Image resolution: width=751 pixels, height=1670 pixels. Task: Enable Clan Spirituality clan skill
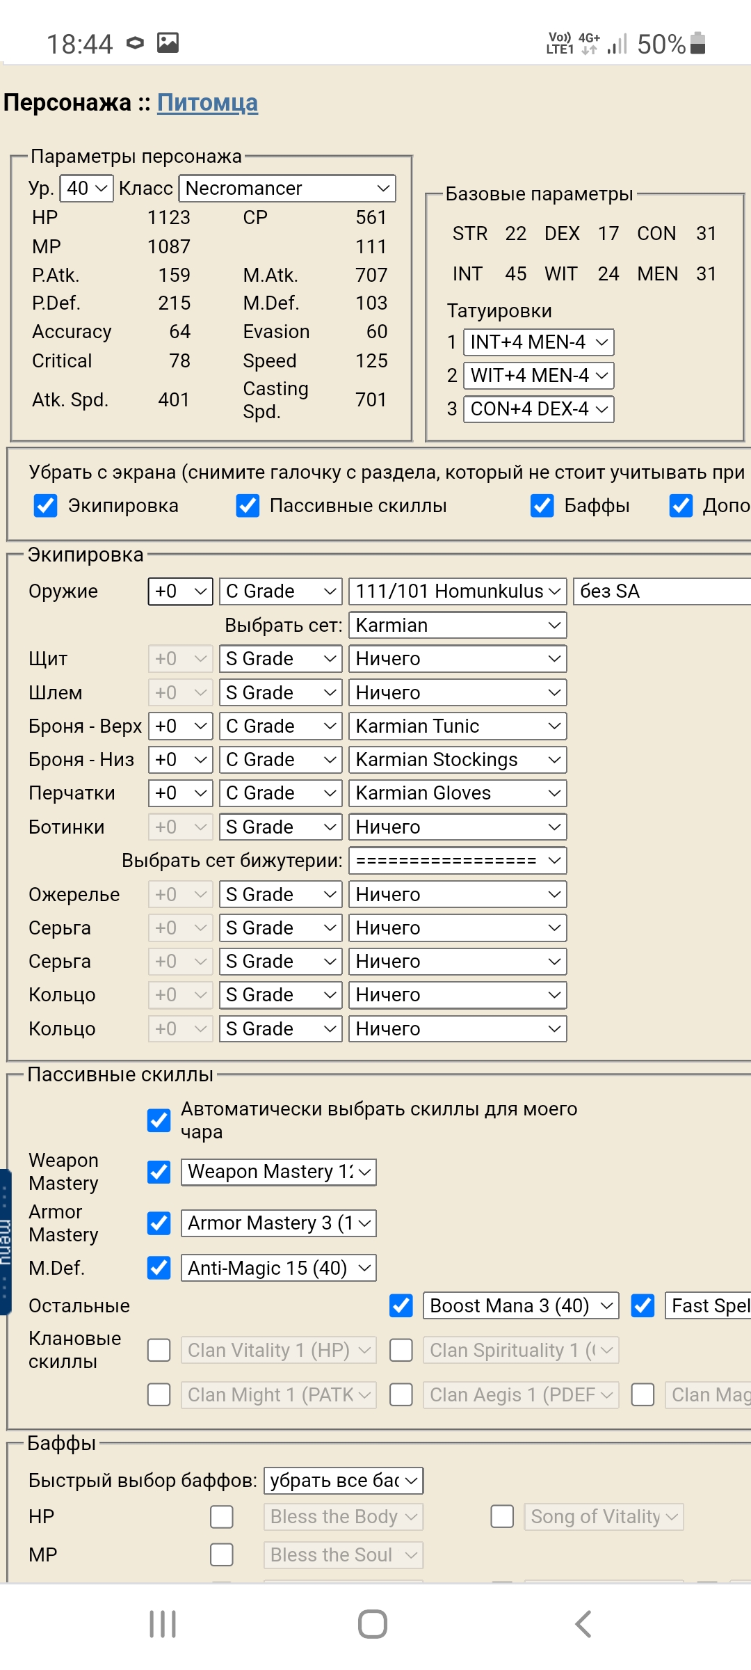pyautogui.click(x=401, y=1351)
